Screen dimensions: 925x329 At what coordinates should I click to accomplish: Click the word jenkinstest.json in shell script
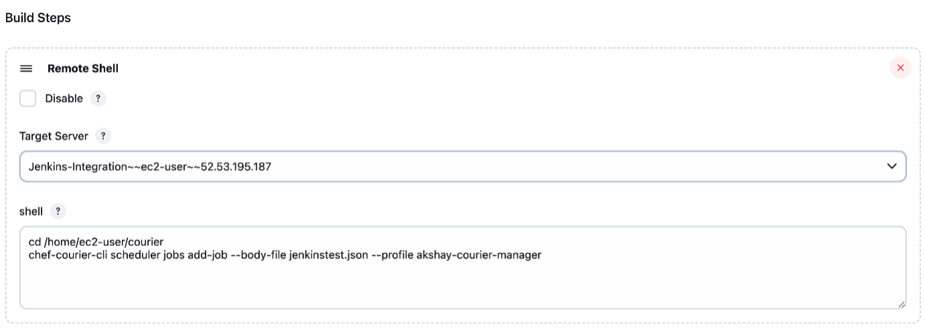[328, 255]
